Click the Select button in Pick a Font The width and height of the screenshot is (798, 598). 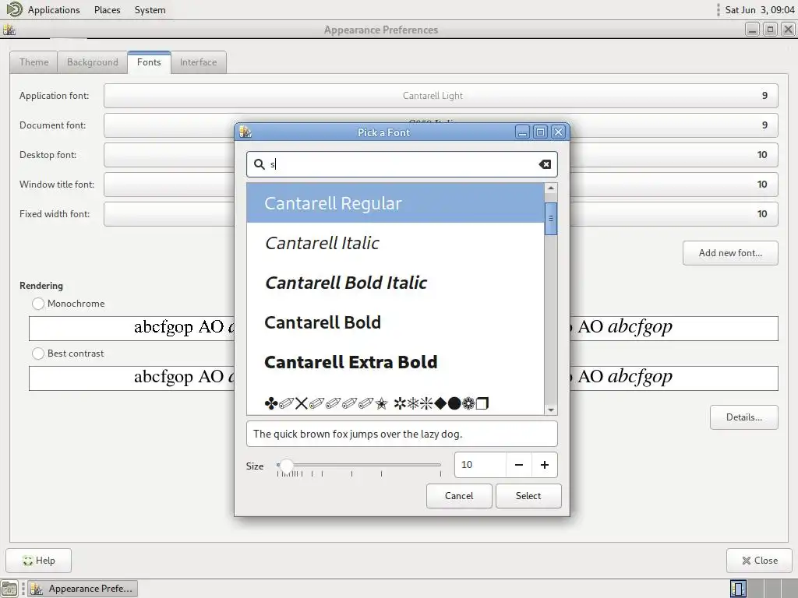528,496
